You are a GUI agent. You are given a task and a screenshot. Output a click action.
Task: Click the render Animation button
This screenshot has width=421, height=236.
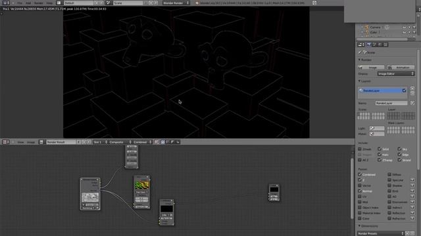(401, 68)
